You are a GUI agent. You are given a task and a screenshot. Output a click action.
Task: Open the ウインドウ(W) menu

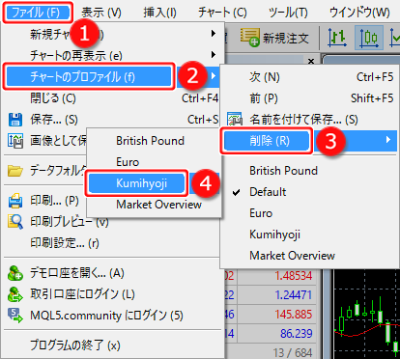[359, 13]
